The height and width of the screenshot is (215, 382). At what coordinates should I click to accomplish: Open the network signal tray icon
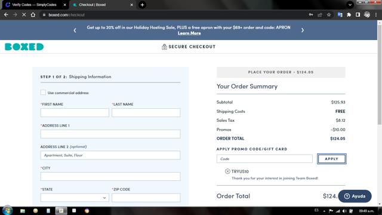pyautogui.click(x=338, y=211)
